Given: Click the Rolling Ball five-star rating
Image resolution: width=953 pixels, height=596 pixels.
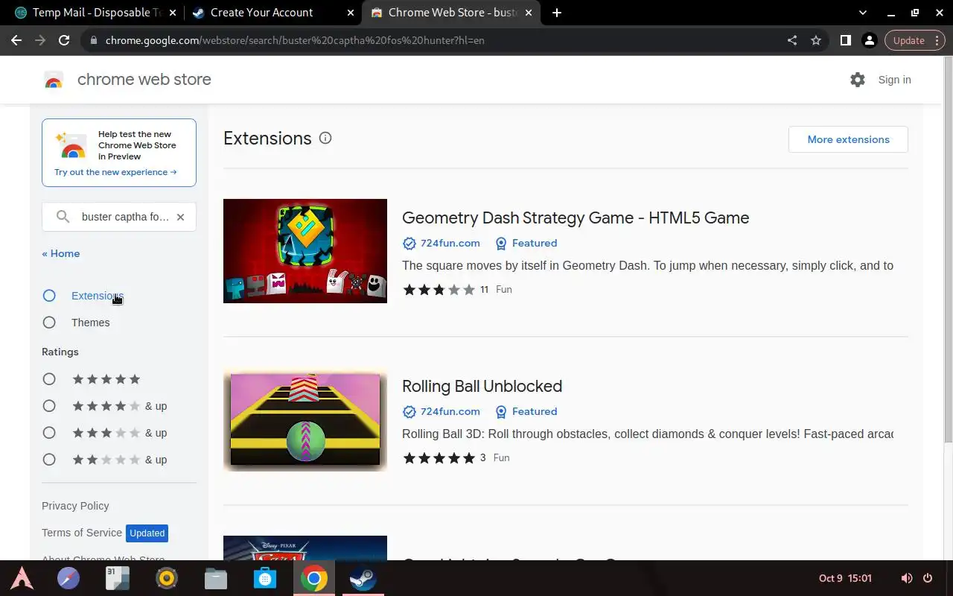Looking at the screenshot, I should point(439,458).
